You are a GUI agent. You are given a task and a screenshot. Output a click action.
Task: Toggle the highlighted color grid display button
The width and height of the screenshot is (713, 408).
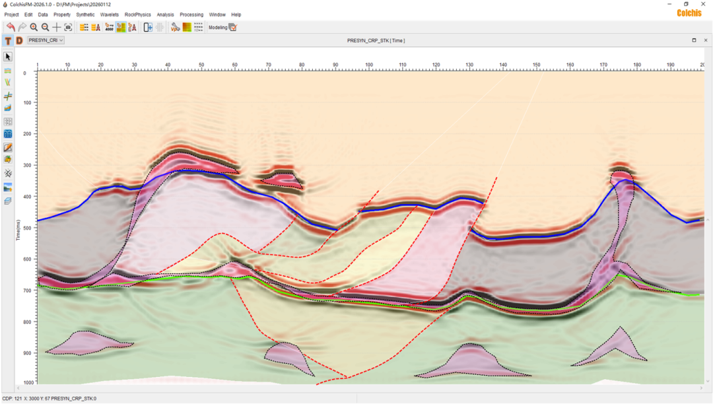pos(121,27)
